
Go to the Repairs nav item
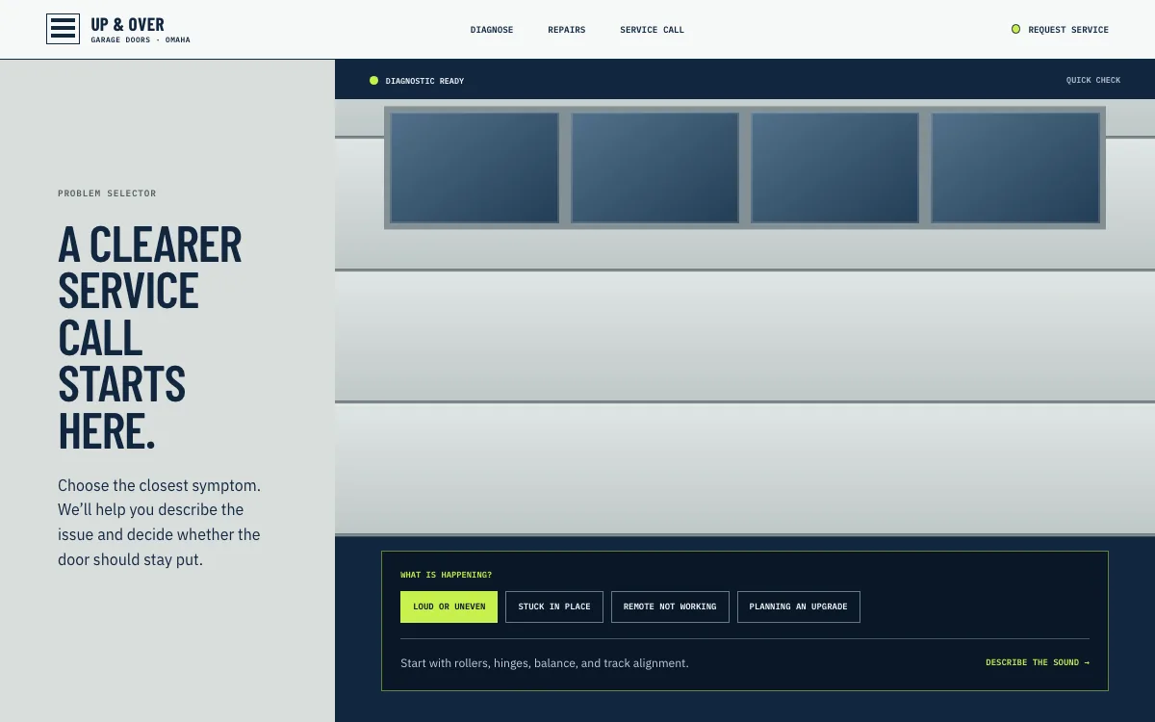[567, 30]
